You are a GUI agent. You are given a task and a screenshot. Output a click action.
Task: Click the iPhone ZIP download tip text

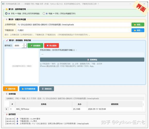(x=67, y=66)
